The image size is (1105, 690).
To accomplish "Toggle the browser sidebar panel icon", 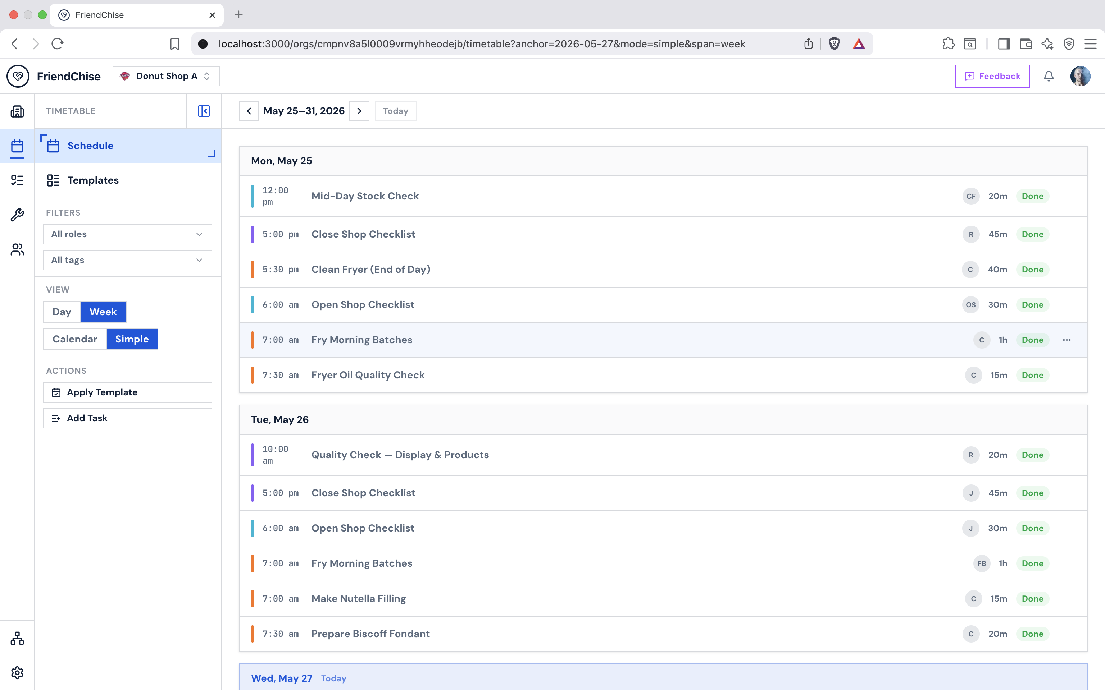I will [1004, 44].
